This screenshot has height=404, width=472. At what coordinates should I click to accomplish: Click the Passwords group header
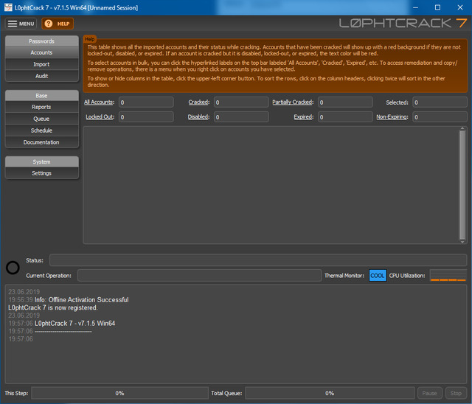pos(41,41)
